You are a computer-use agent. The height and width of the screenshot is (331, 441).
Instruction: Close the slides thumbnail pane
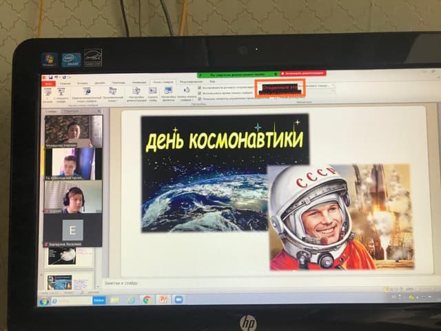pyautogui.click(x=99, y=111)
